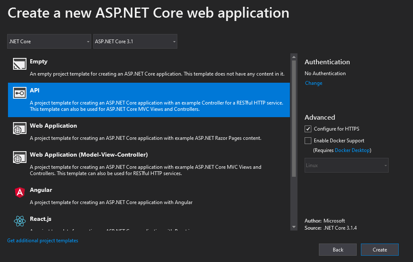Click the Angular template description text
This screenshot has height=262, width=413.
point(111,202)
